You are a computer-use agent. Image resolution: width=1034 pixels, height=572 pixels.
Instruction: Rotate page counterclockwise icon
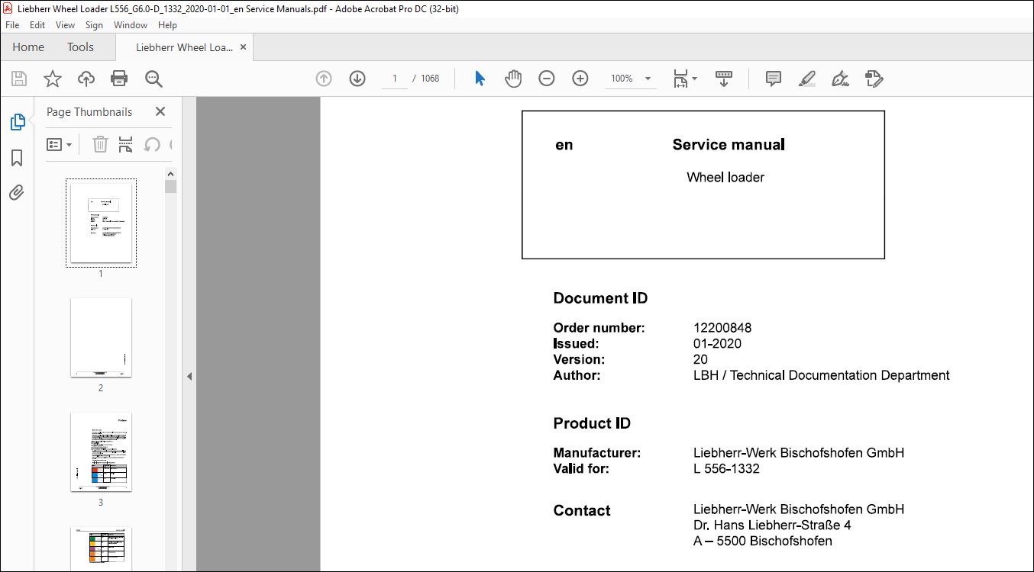(x=152, y=144)
